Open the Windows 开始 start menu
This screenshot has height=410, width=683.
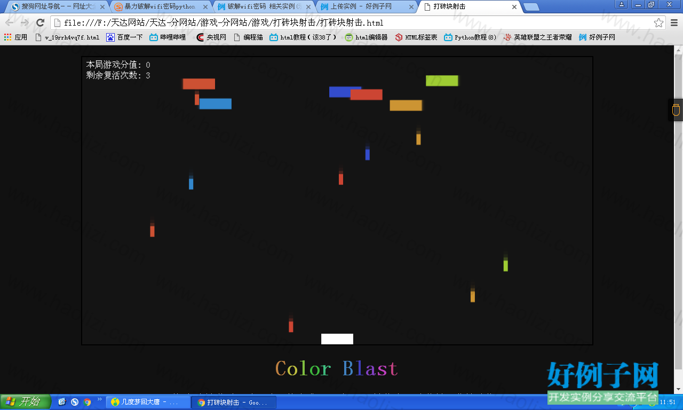(x=25, y=402)
